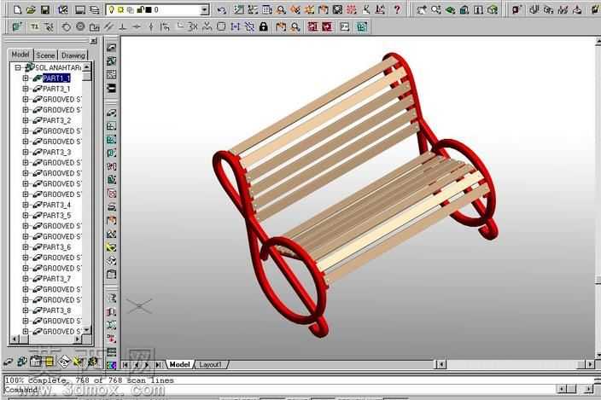Click the Undo arrow in the top toolbar
Screen dimensions: 601x400
tap(222, 9)
